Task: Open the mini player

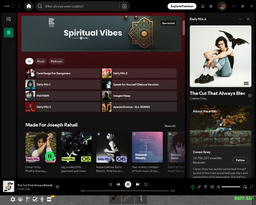Action: pyautogui.click(x=245, y=187)
